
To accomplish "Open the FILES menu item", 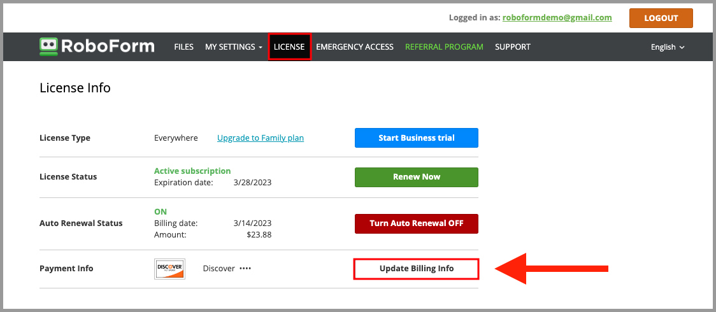I will click(183, 46).
